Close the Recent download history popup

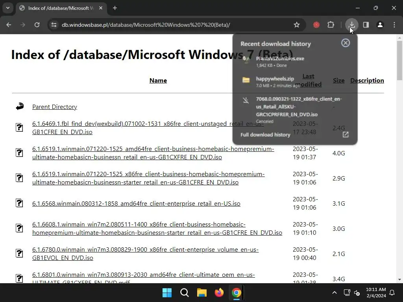[x=346, y=43]
